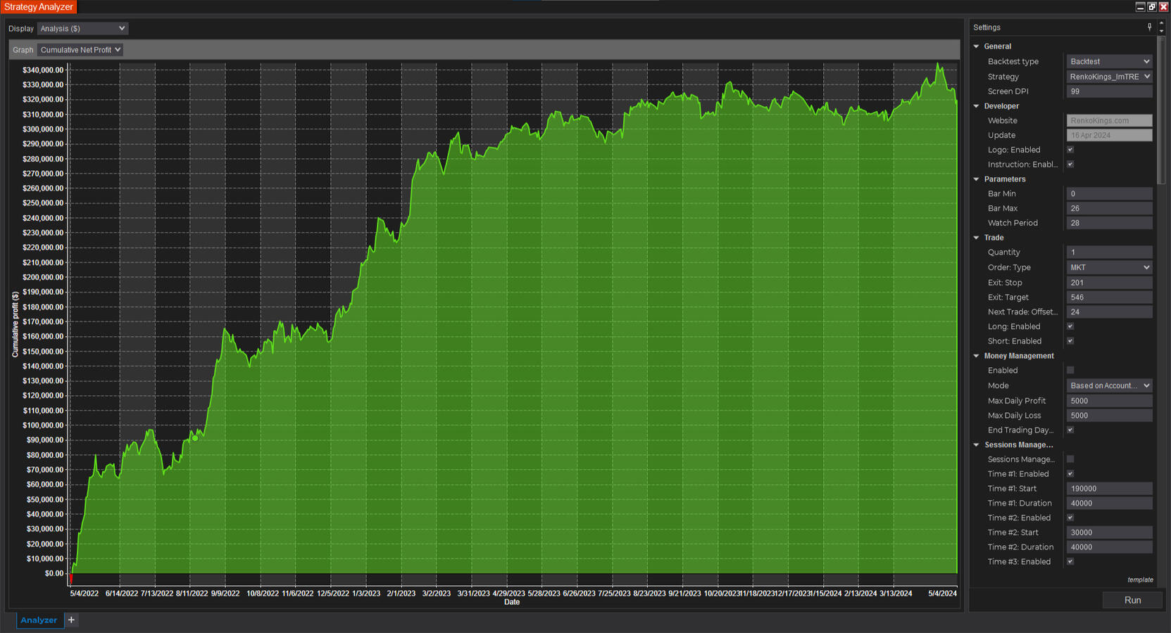Click the Strategy Analyzer title tab

[39, 7]
